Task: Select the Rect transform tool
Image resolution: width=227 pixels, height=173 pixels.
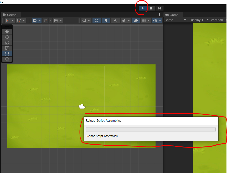Action: click(x=7, y=54)
